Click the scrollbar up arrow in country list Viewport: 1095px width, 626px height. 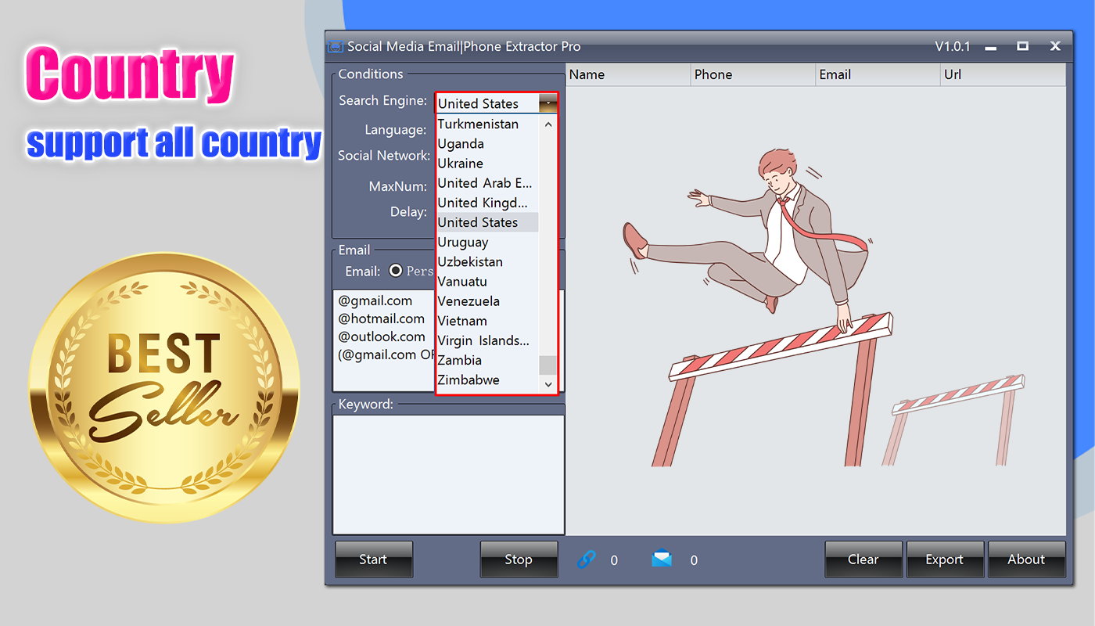point(548,124)
